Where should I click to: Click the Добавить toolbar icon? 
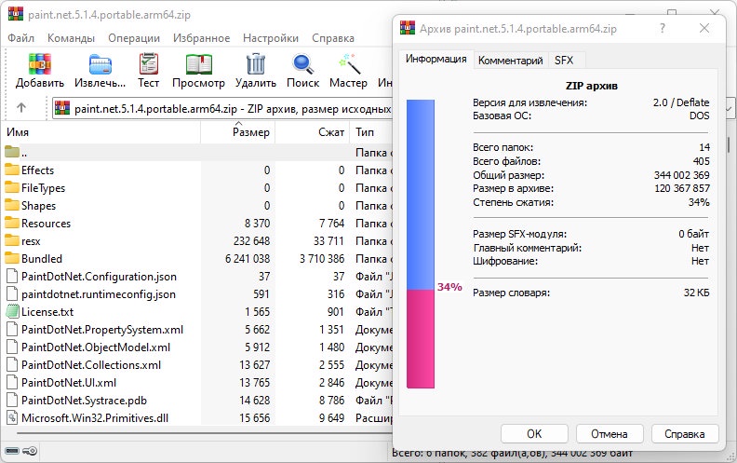pyautogui.click(x=39, y=64)
